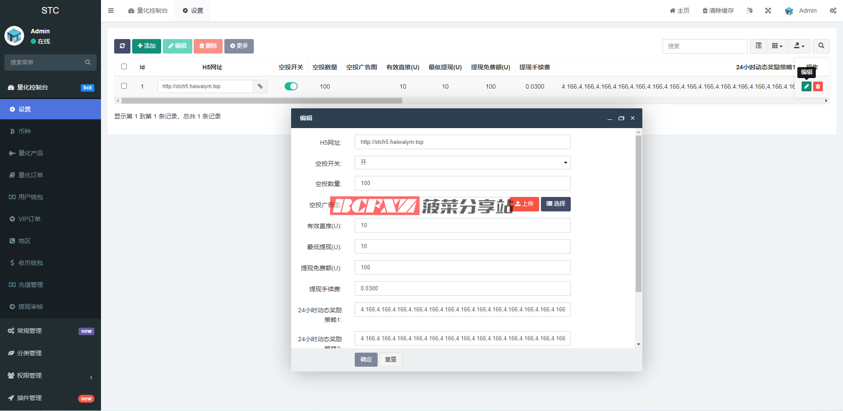Viewport: 843px width, 411px height.
Task: Enter fullscreen using the expand icon
Action: 768,11
